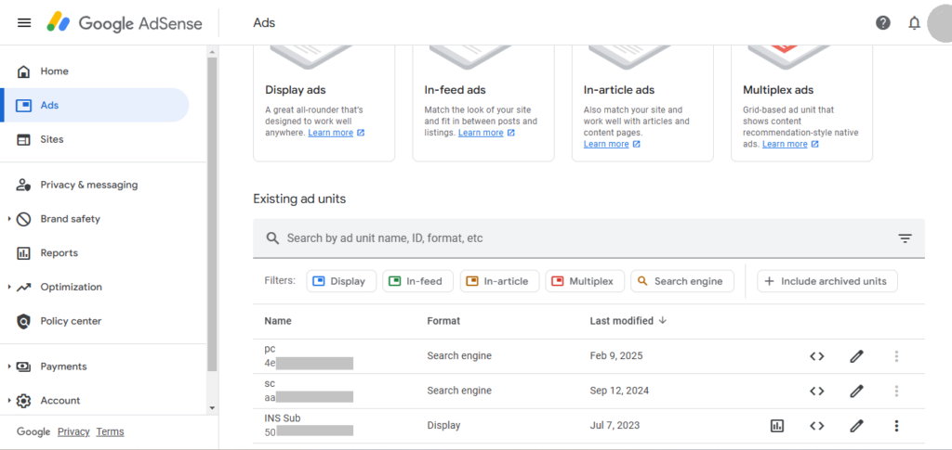Expand the Optimization sidebar section
The image size is (952, 450).
click(9, 287)
